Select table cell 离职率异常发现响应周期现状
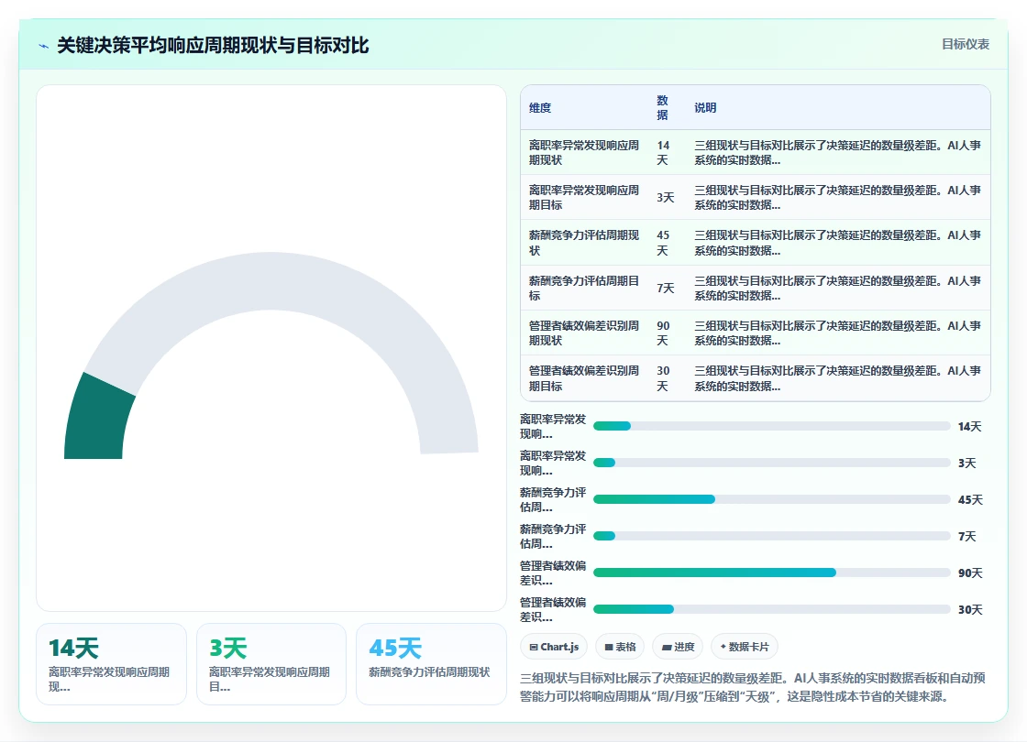 point(584,152)
